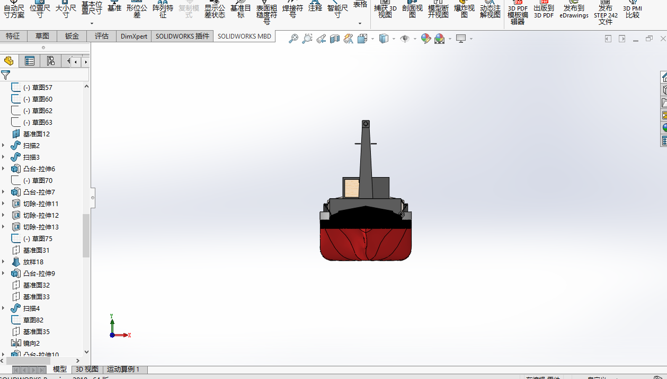
Task: Switch to the PropertyManager tab icon
Action: pyautogui.click(x=30, y=61)
